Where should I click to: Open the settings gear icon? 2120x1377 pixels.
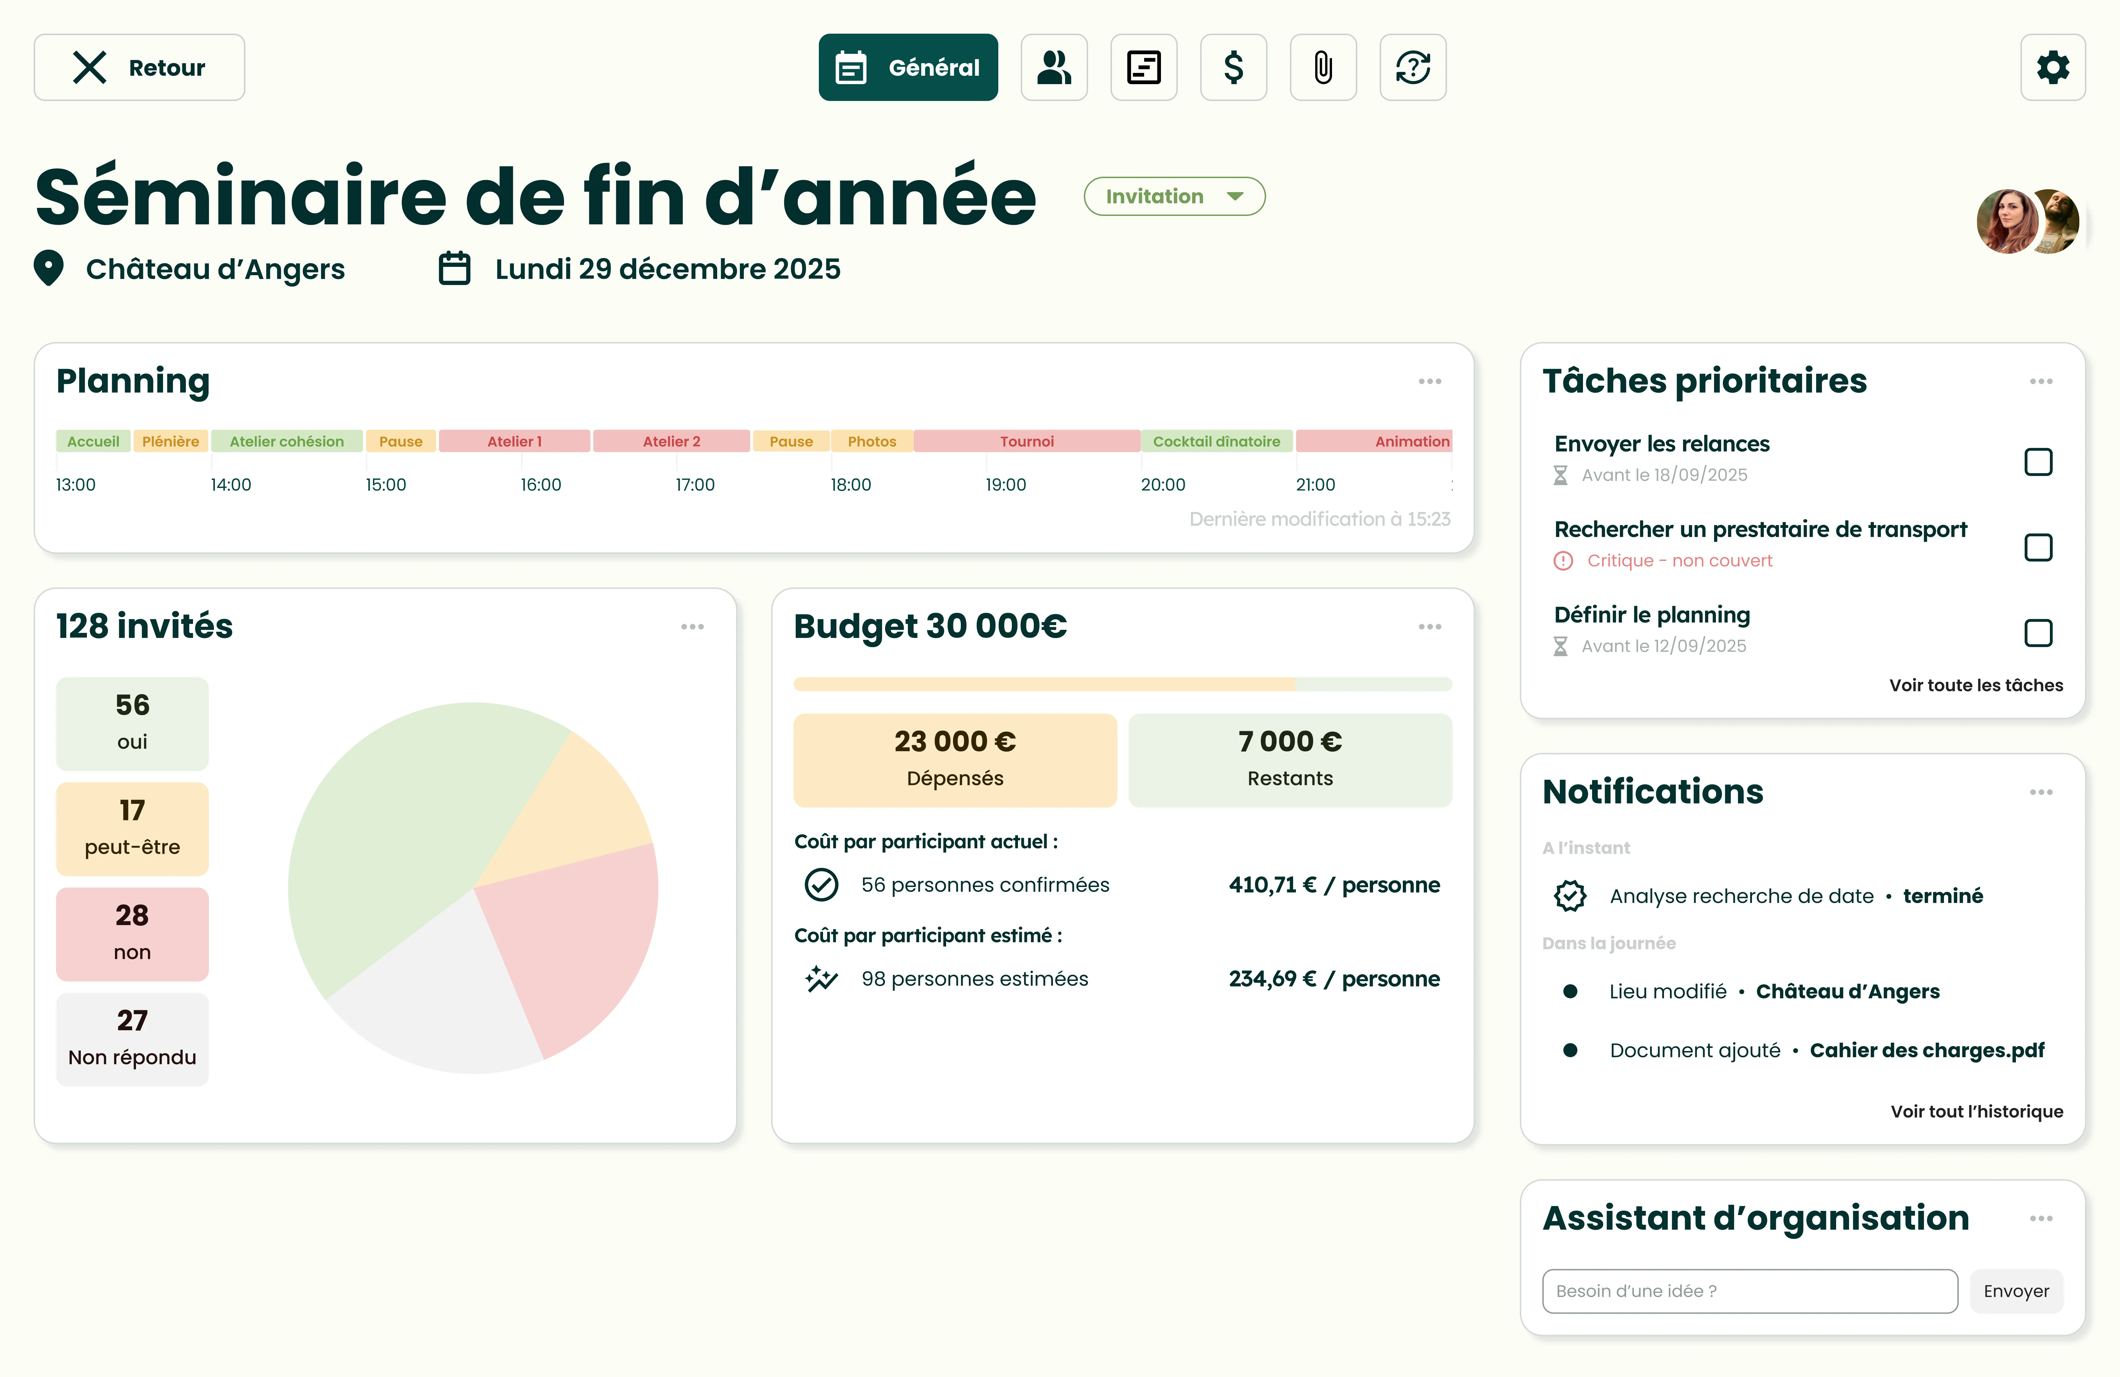click(2053, 67)
